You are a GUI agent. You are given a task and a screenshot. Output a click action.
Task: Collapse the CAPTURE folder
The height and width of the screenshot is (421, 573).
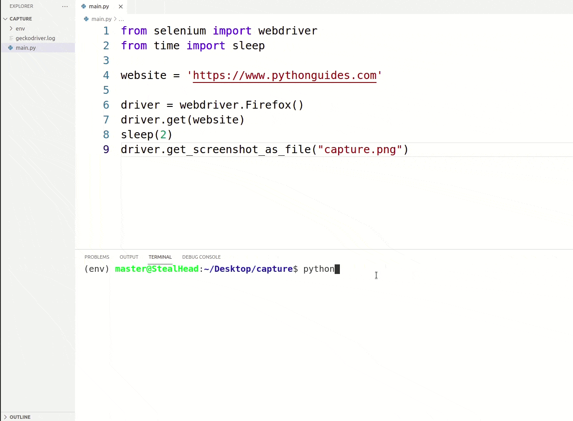pyautogui.click(x=5, y=19)
